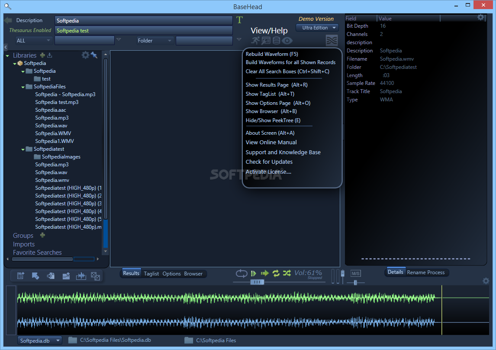Toggle the repeat arrows button
The width and height of the screenshot is (496, 350).
[x=276, y=273]
